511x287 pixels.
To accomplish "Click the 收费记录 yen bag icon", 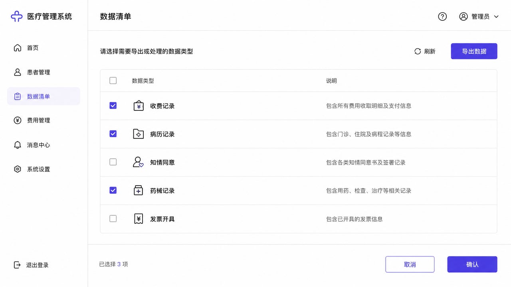I will pyautogui.click(x=138, y=106).
